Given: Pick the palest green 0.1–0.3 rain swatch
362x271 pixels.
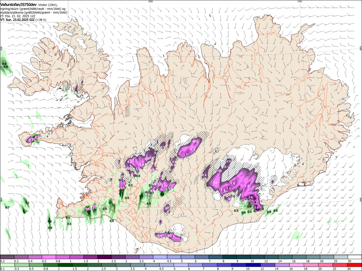Looking at the screenshot, I should coord(7,265).
